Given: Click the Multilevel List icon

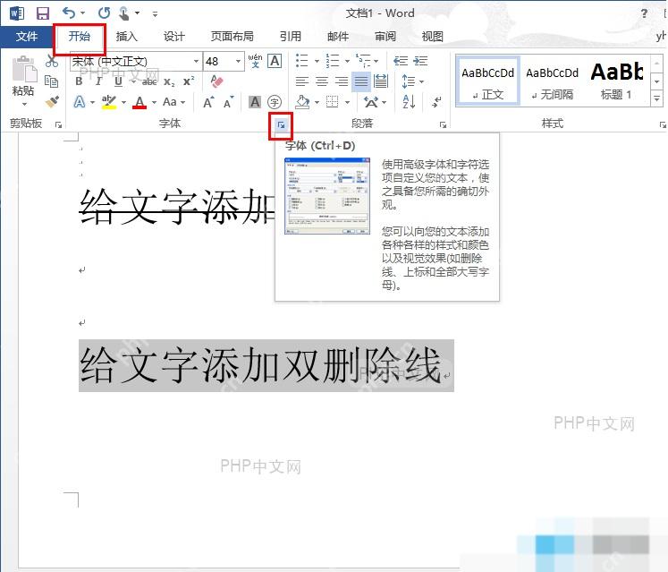Looking at the screenshot, I should 363,61.
